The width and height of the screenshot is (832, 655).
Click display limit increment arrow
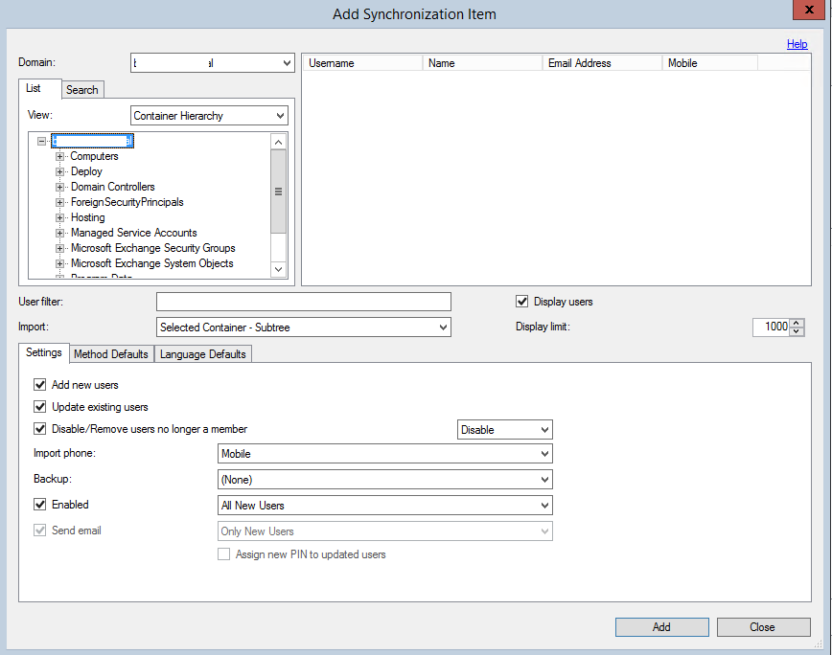[797, 322]
